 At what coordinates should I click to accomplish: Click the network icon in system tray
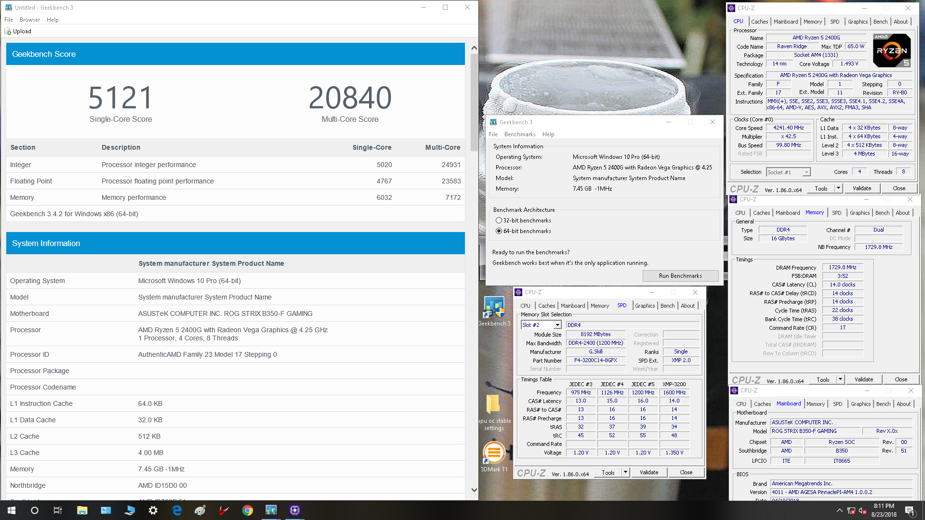[x=851, y=510]
